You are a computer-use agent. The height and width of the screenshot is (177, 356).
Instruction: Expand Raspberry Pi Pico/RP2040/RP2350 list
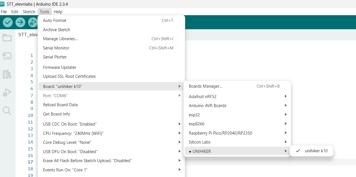[237, 133]
